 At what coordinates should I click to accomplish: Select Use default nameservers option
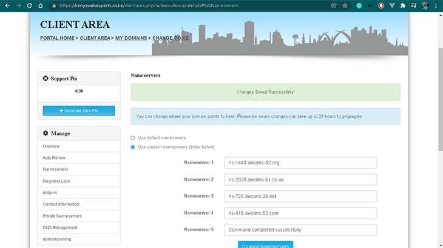pyautogui.click(x=133, y=138)
